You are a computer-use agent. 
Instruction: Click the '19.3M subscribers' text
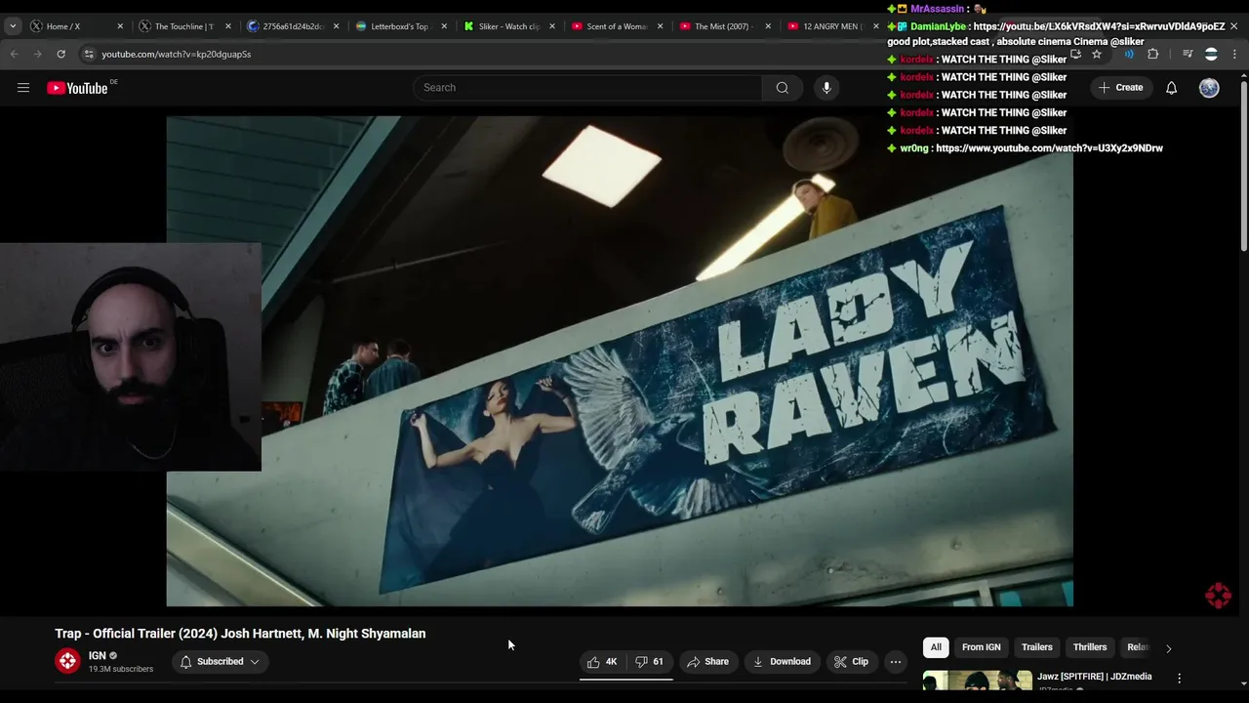(121, 670)
